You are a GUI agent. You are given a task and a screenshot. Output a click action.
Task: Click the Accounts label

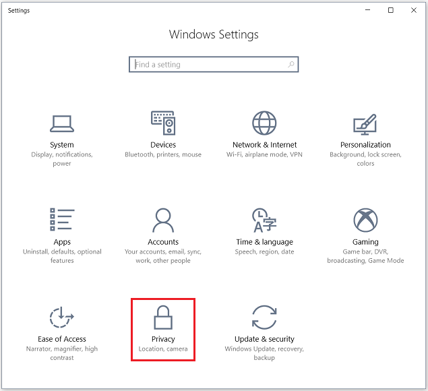tap(163, 242)
